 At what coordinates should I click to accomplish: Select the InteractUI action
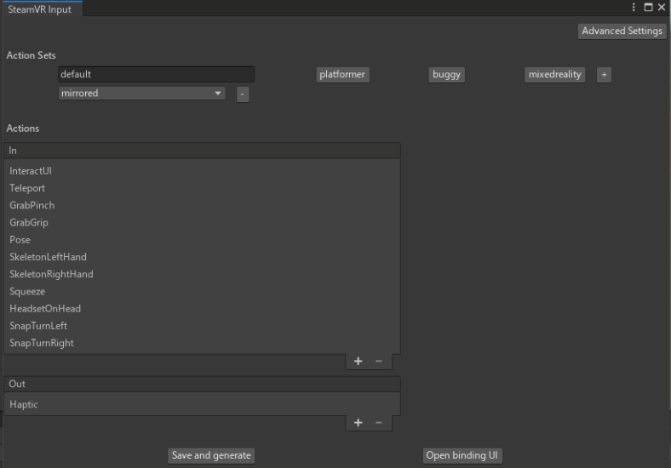pyautogui.click(x=202, y=171)
